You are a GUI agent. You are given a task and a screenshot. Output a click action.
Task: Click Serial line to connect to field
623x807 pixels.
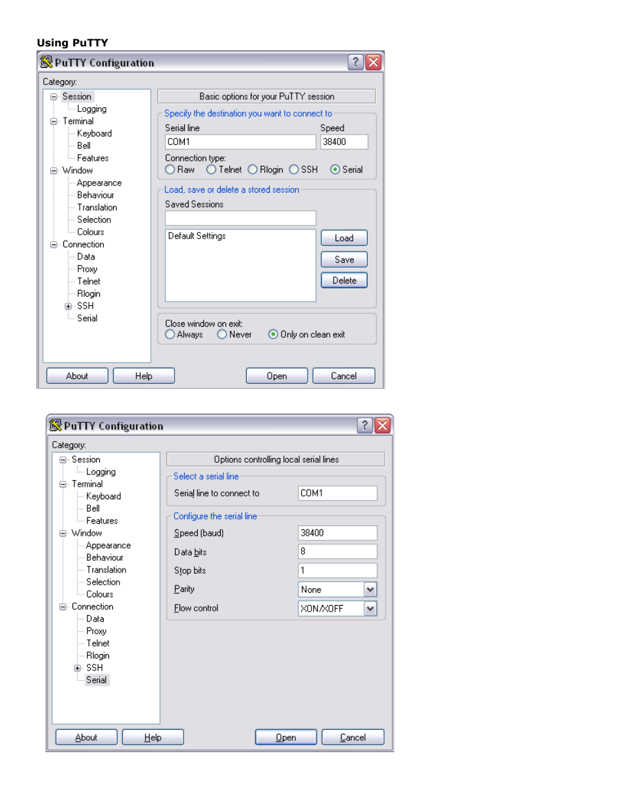(338, 493)
